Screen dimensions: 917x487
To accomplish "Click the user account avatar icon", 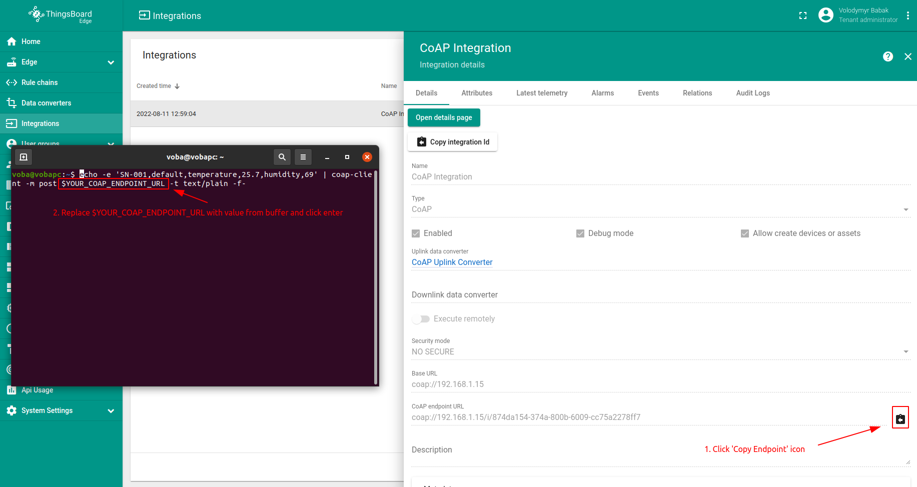I will point(826,15).
